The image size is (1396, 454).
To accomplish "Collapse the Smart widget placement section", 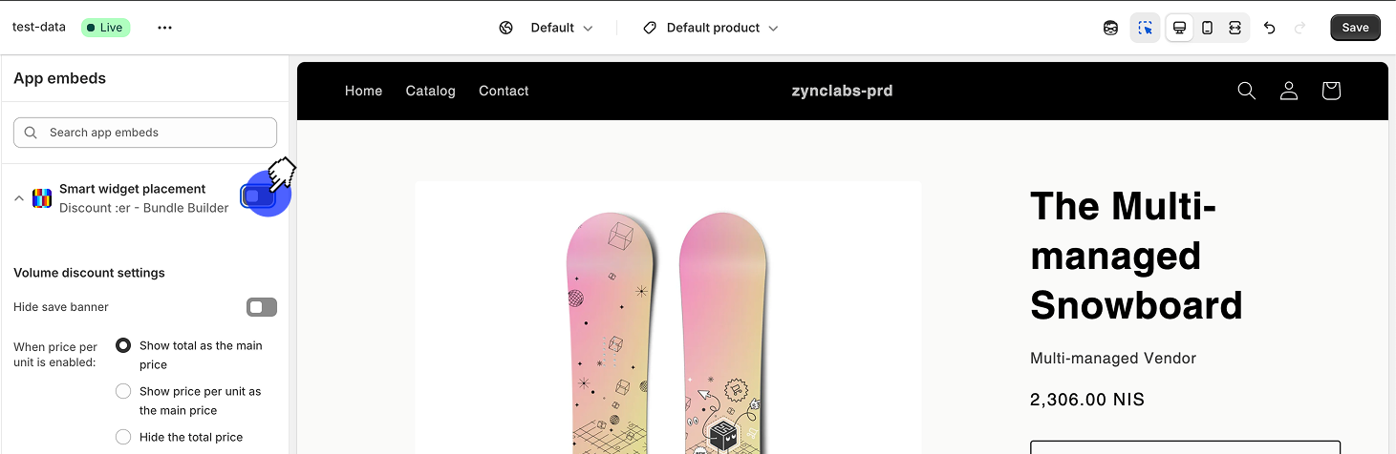I will pos(19,198).
